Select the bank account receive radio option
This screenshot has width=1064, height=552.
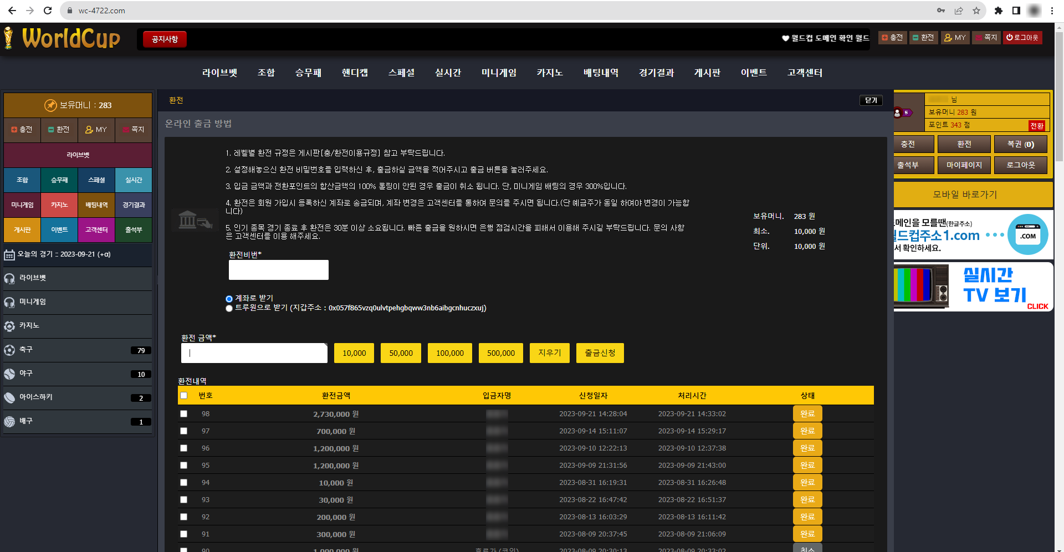(x=229, y=299)
